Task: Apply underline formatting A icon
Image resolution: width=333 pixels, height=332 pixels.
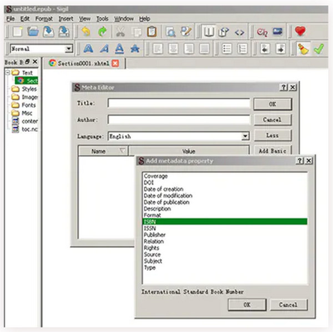Action: 119,48
